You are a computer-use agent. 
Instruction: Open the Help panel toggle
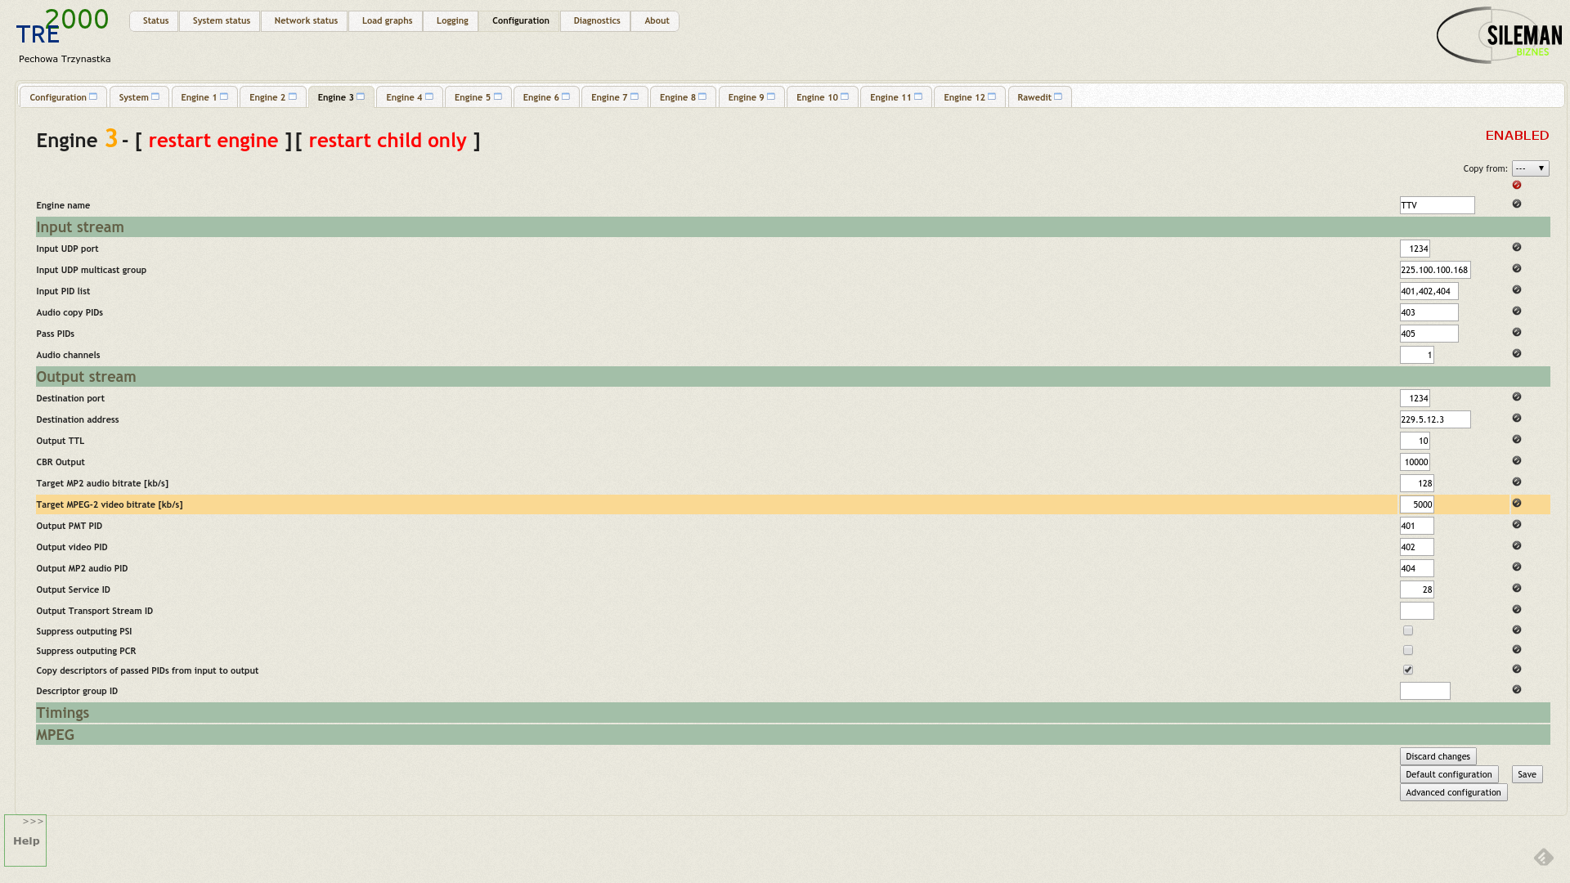tap(25, 840)
